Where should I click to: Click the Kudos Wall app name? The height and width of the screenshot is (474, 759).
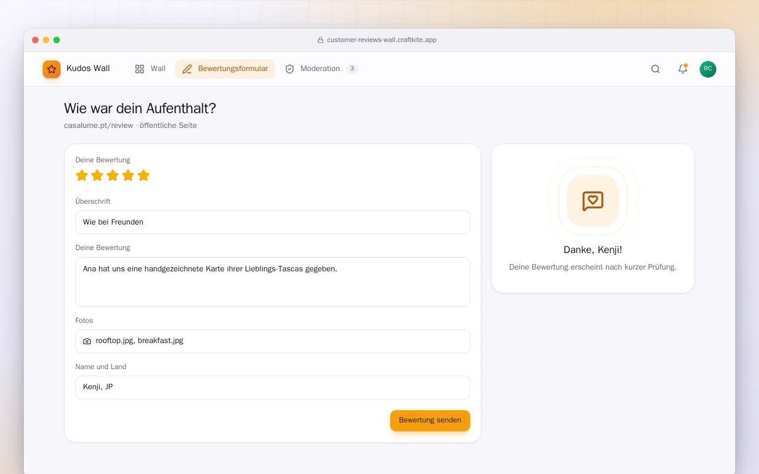(88, 69)
